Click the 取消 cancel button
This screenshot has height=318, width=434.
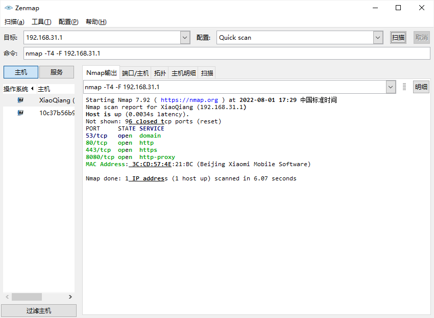(x=422, y=37)
